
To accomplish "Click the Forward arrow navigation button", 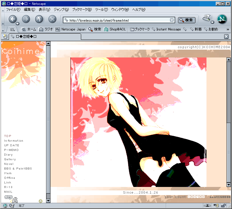I will 26,19.
